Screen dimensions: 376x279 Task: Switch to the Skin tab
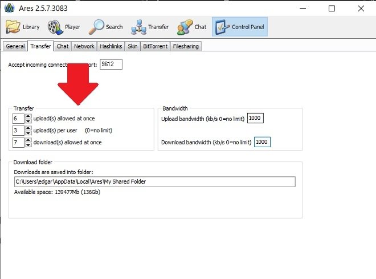[x=133, y=46]
